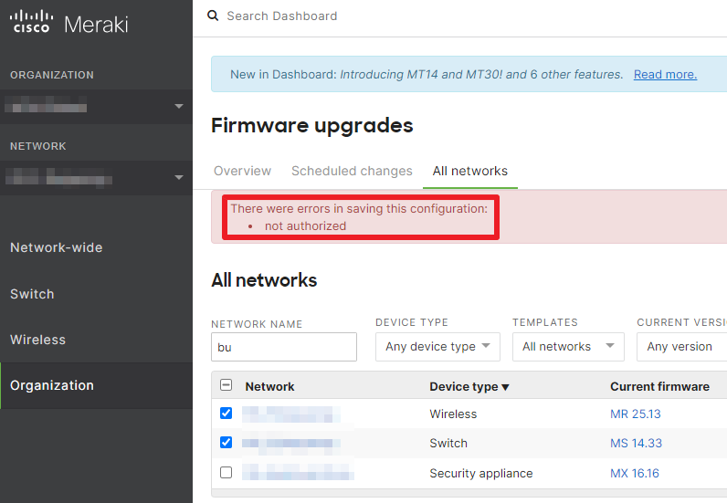Open the All networks templates dropdown
727x503 pixels.
pos(567,347)
